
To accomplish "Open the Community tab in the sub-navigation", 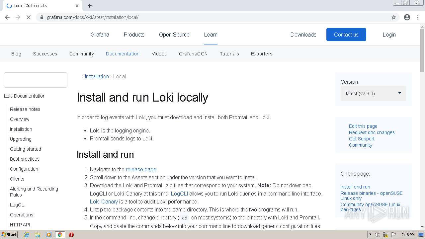I will [x=82, y=54].
